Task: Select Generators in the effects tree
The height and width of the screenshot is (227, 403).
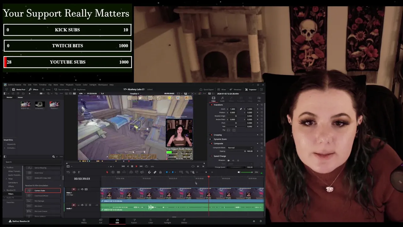Action: click(13, 183)
